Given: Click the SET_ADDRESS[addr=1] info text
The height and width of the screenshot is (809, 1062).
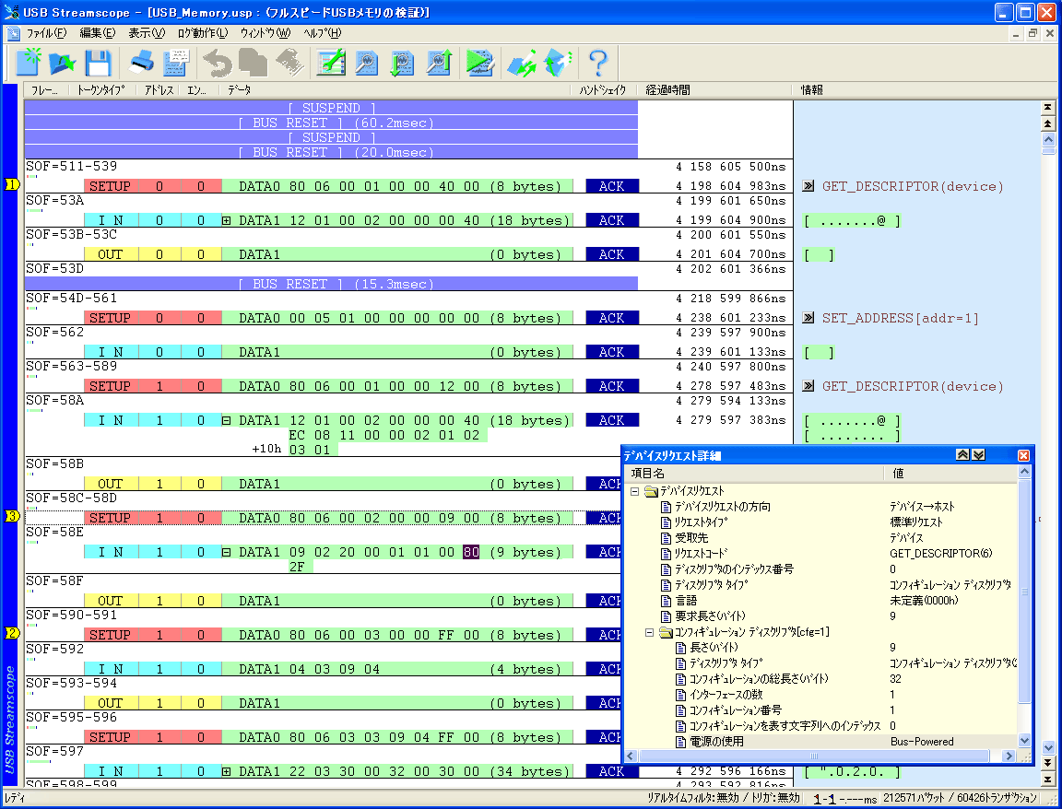Looking at the screenshot, I should tap(900, 318).
